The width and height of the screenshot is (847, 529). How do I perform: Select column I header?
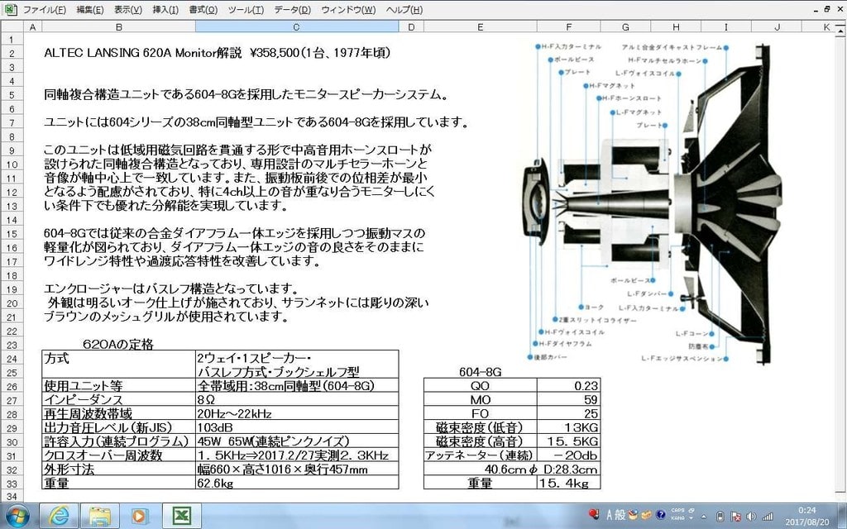pos(726,26)
